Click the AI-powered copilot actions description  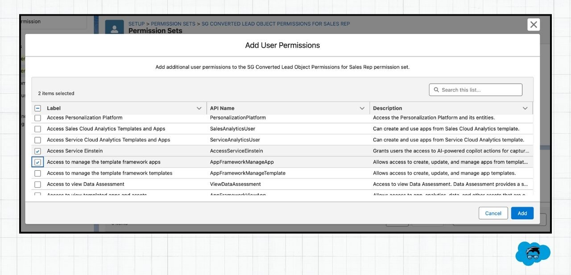[451, 151]
